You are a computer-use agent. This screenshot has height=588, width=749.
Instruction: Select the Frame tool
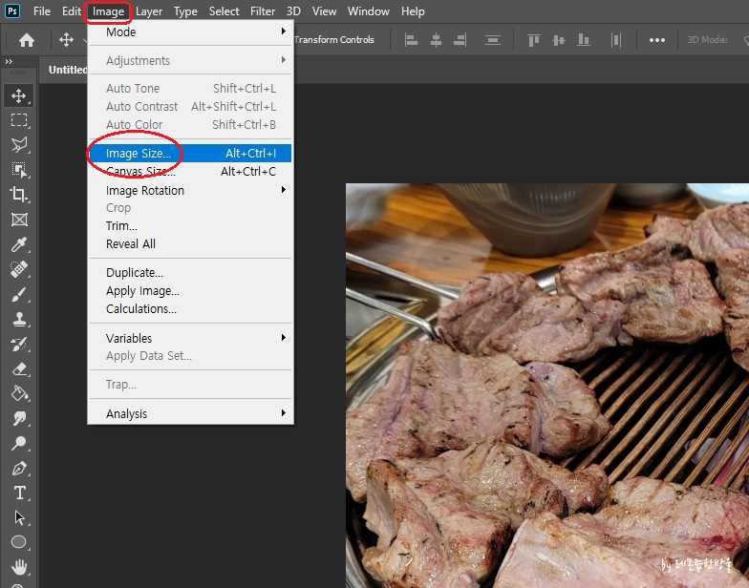coord(19,220)
